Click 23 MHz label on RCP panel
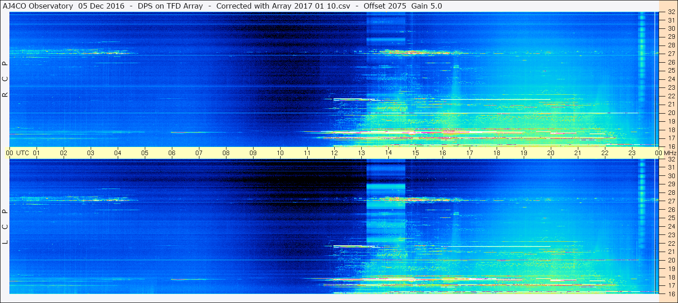The width and height of the screenshot is (678, 303). (671, 87)
